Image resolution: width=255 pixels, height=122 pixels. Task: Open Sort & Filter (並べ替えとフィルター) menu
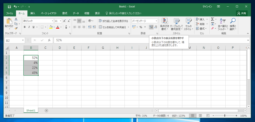click(x=223, y=24)
